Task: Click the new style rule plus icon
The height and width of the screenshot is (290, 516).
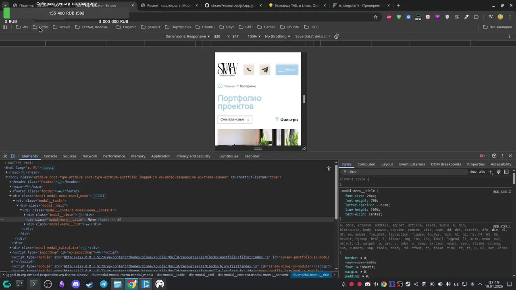Action: [x=491, y=172]
